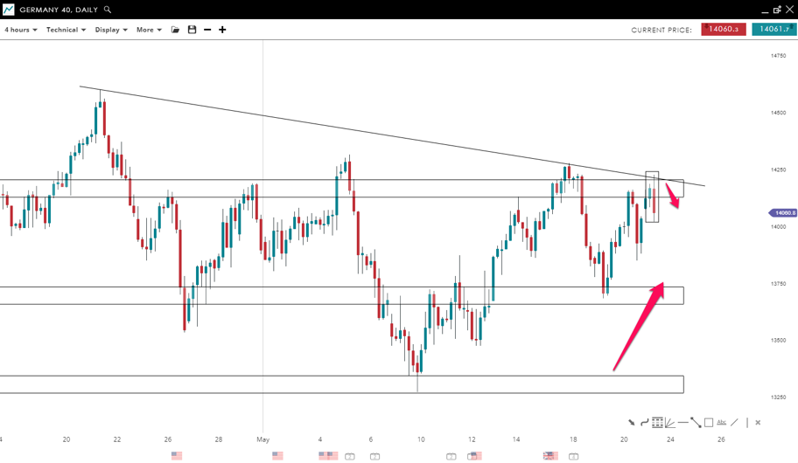Open the Technical indicators dropdown
The height and width of the screenshot is (463, 798).
click(66, 30)
